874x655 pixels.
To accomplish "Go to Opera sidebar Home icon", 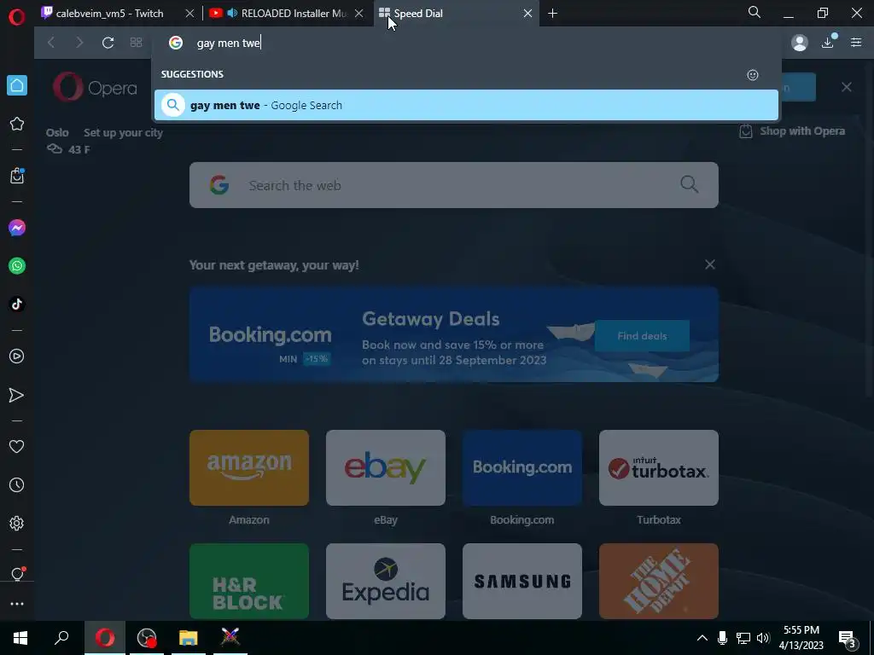I will coord(17,85).
